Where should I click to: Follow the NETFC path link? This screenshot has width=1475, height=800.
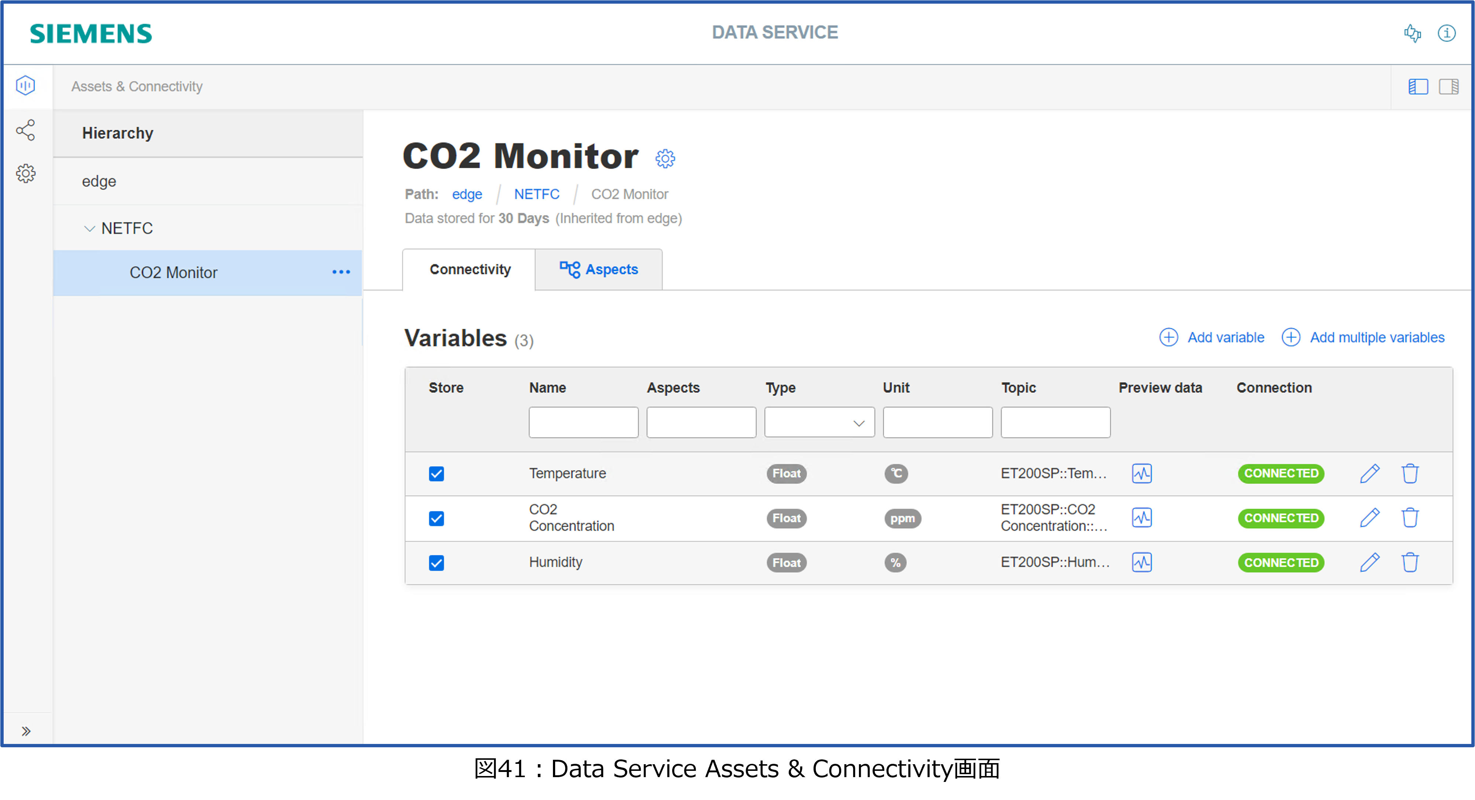536,194
